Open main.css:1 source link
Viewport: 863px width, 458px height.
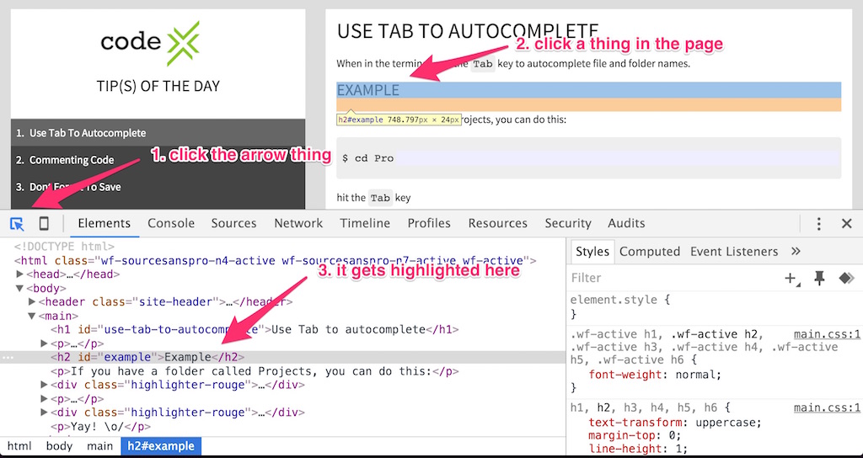(x=827, y=333)
